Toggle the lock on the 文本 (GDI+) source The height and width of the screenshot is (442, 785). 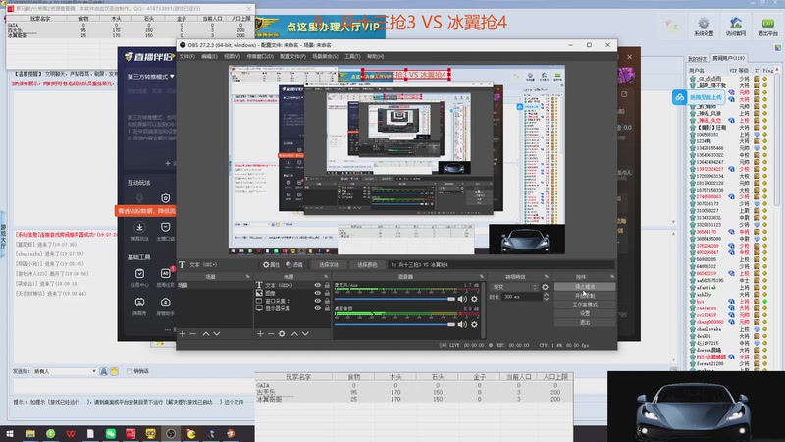327,285
